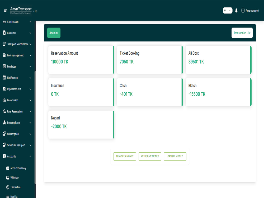
Task: Click the Notification sidebar icon
Action: [x=4, y=78]
